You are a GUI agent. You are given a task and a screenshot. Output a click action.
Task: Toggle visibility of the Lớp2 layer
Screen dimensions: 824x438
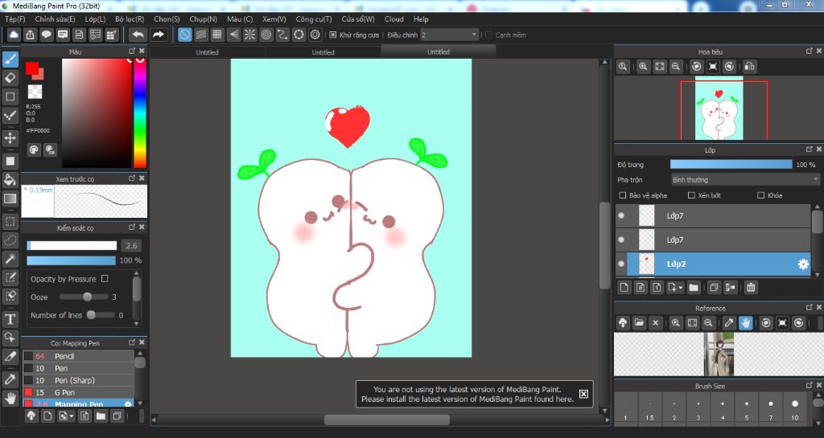click(621, 264)
